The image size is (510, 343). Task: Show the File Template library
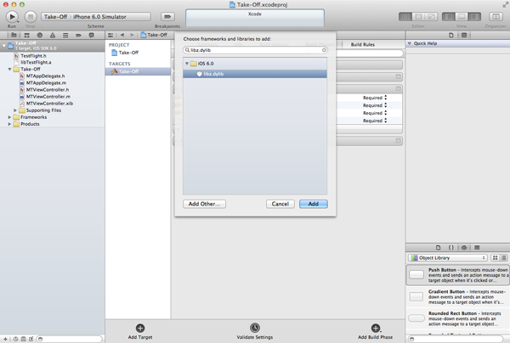click(438, 248)
